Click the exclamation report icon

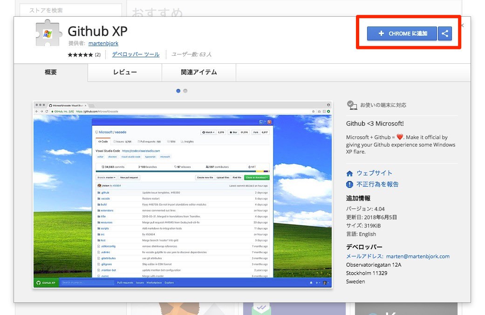pos(349,184)
